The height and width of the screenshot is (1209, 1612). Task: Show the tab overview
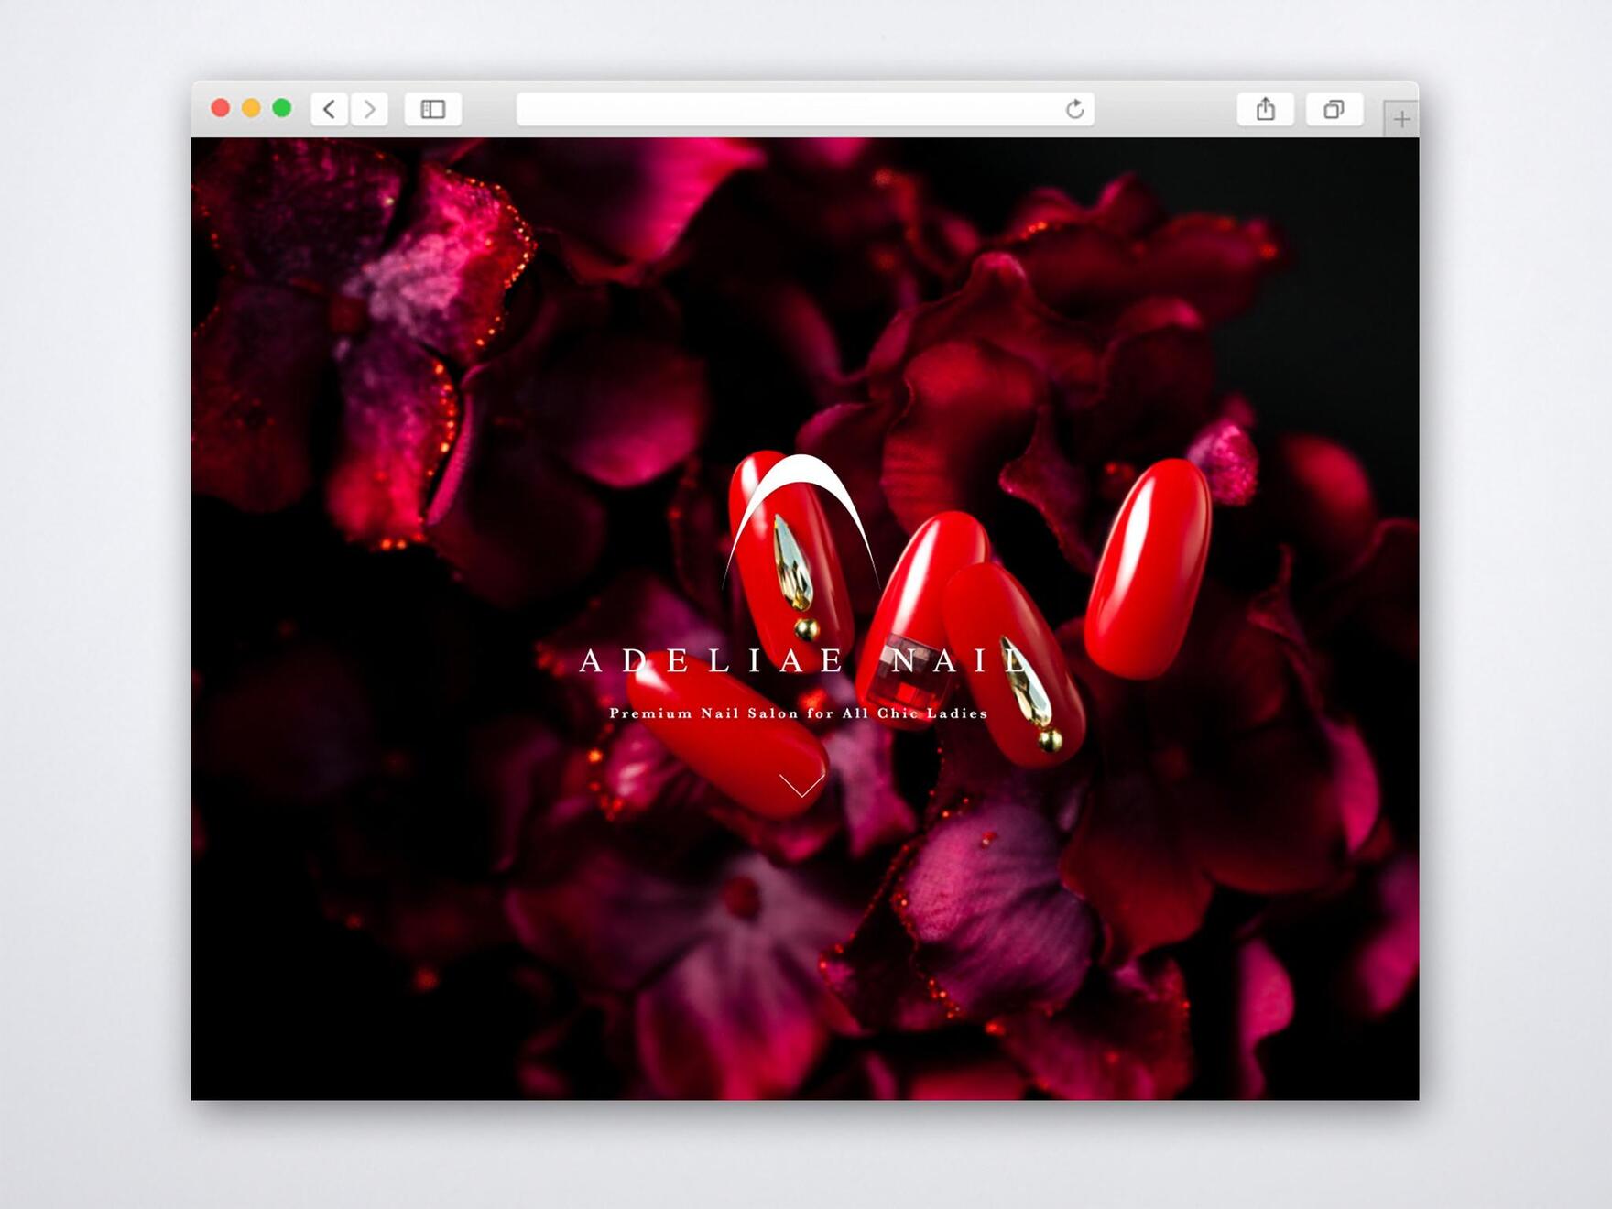click(x=1334, y=110)
